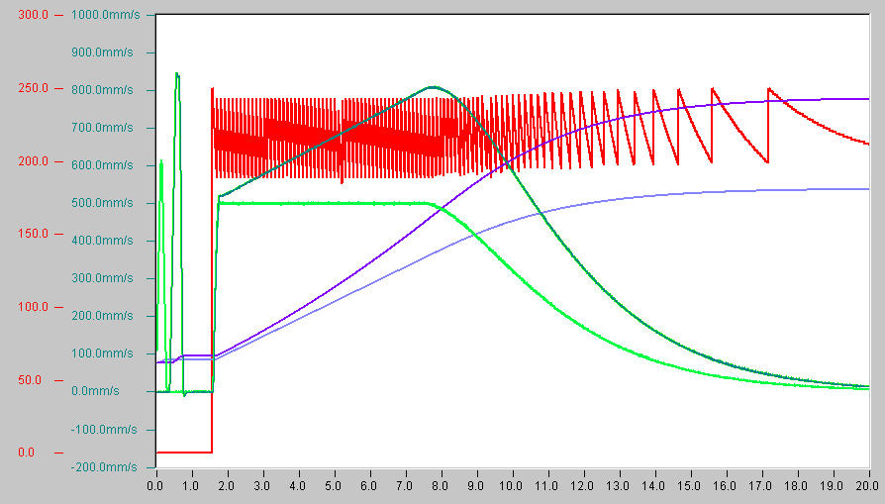Click the red 200.0 axis value

(x=34, y=162)
